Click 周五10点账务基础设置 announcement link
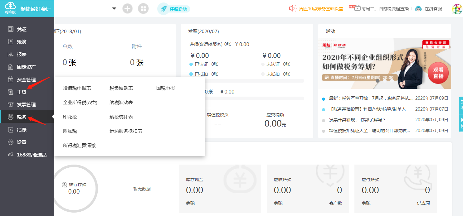Viewport: 463px width, 216px height. [x=321, y=9]
